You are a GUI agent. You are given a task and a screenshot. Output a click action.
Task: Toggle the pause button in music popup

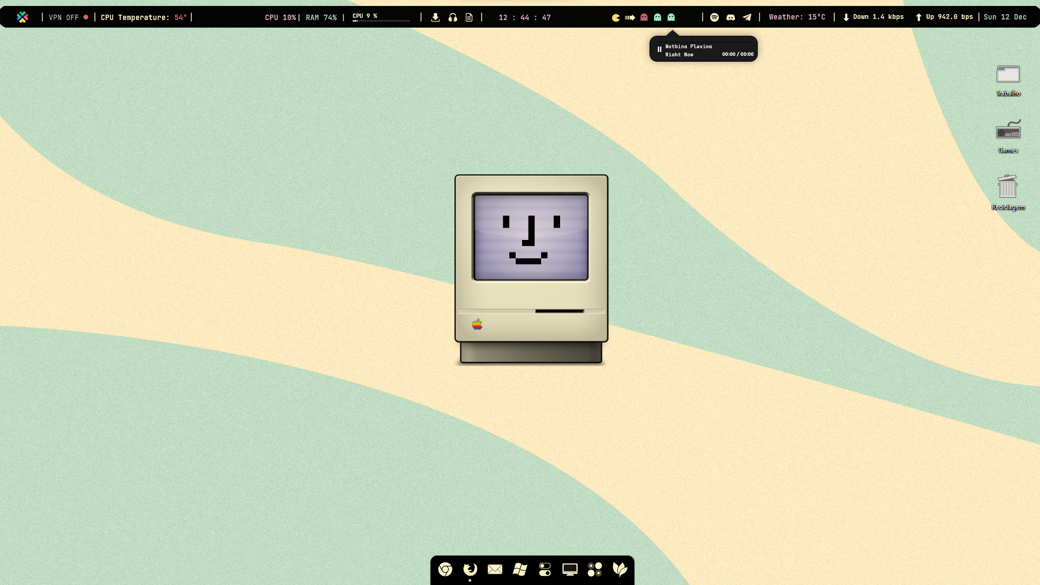click(x=659, y=49)
